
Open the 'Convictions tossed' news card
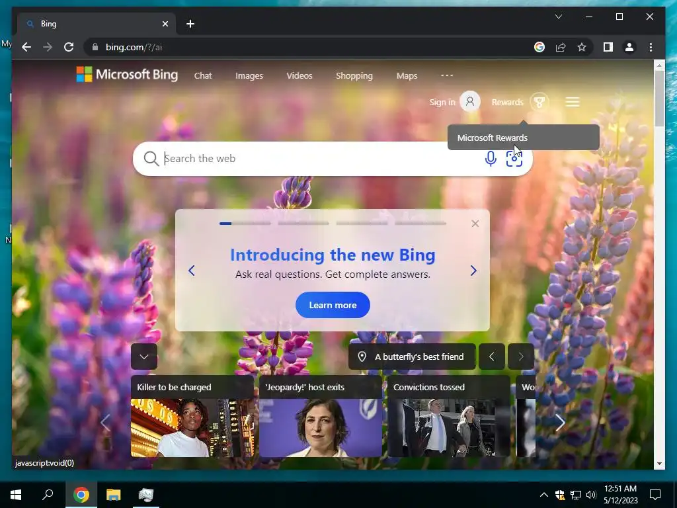(449, 416)
